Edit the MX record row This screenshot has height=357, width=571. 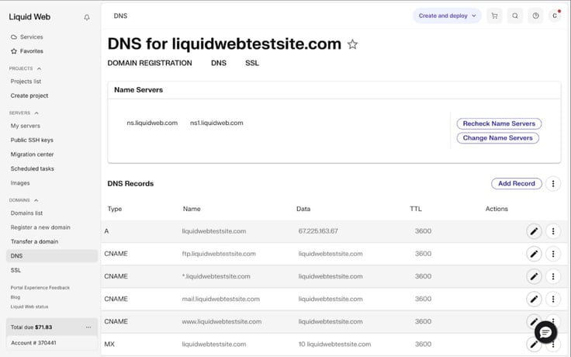coord(534,345)
